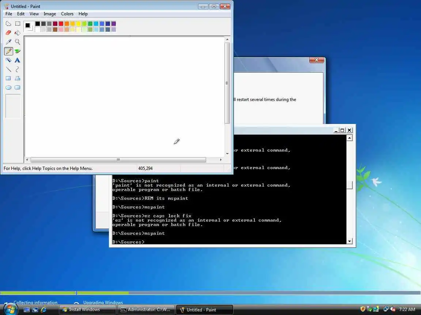Open the Edit menu in Paint
Image resolution: width=421 pixels, height=315 pixels.
point(21,13)
